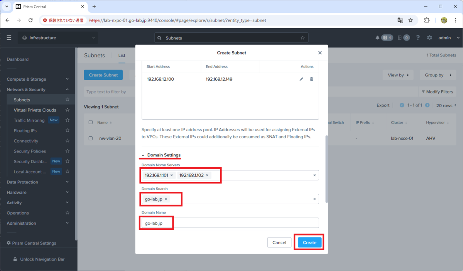This screenshot has height=271, width=463.
Task: Favorite Floating IPs star
Action: 68,130
